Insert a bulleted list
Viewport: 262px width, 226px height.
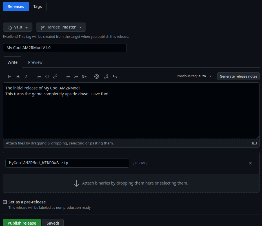click(68, 76)
